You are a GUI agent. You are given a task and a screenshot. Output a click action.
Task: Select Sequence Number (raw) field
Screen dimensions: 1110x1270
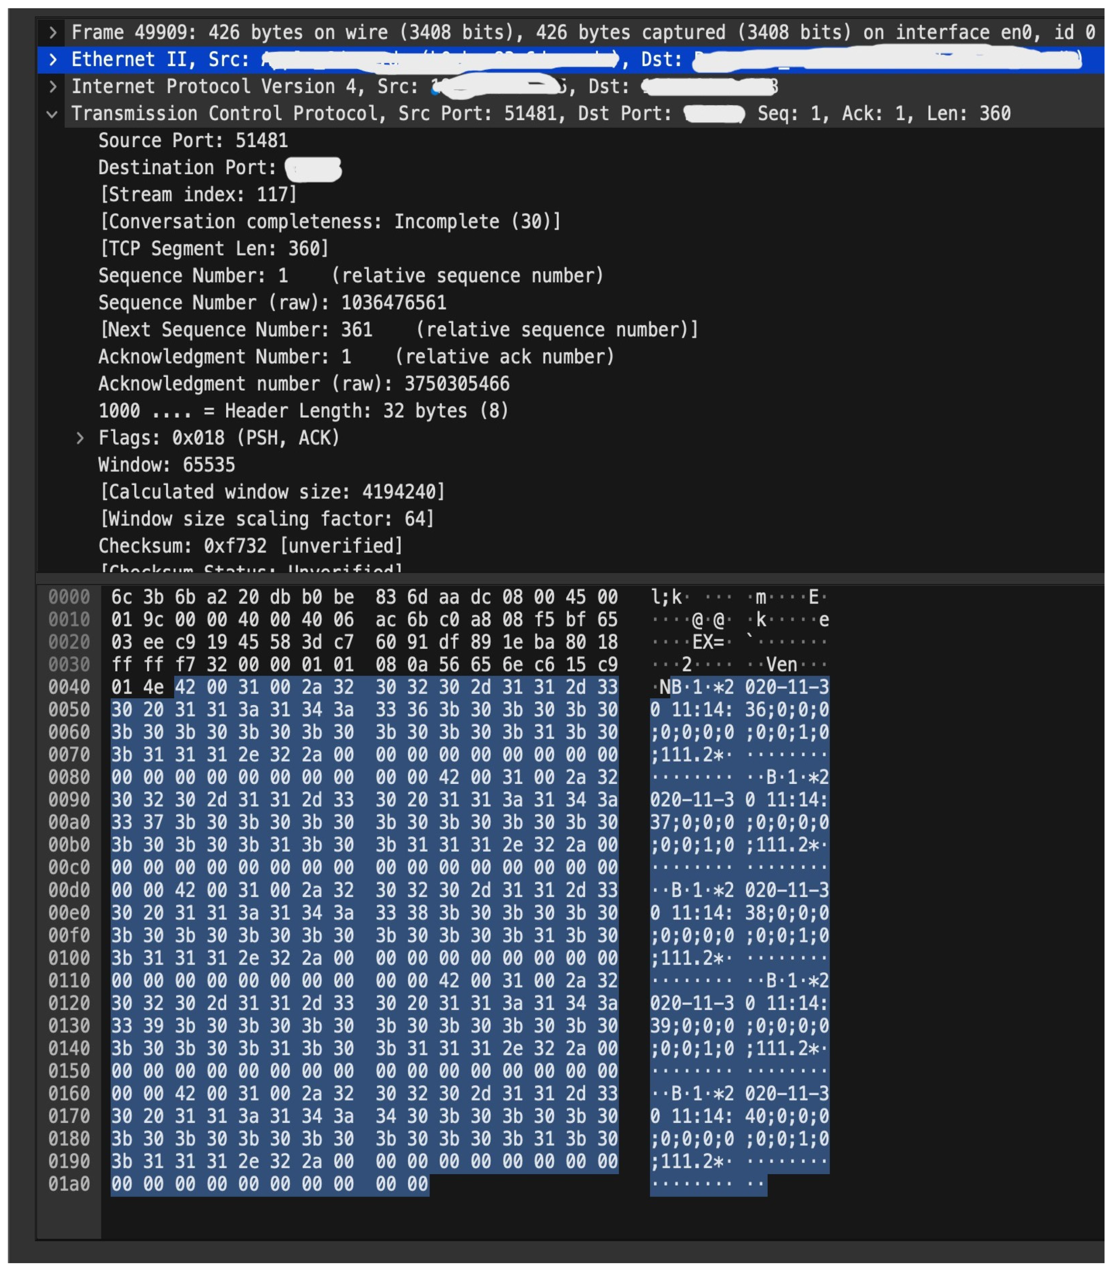272,303
